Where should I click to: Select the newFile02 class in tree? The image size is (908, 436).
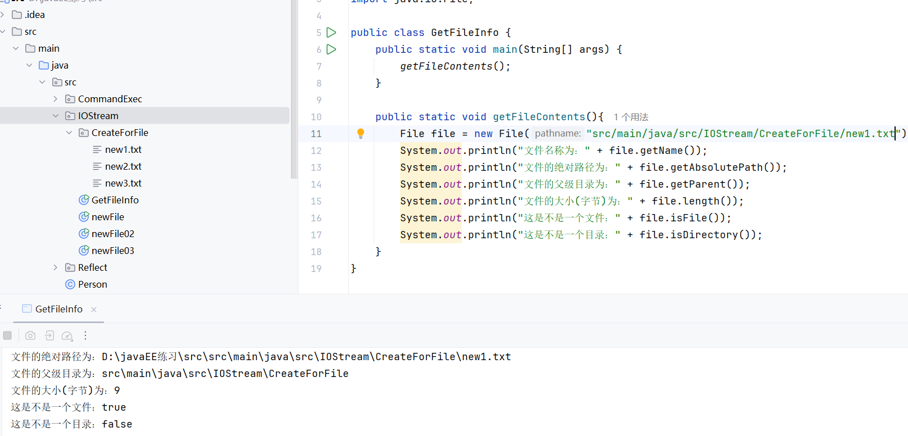pos(112,234)
